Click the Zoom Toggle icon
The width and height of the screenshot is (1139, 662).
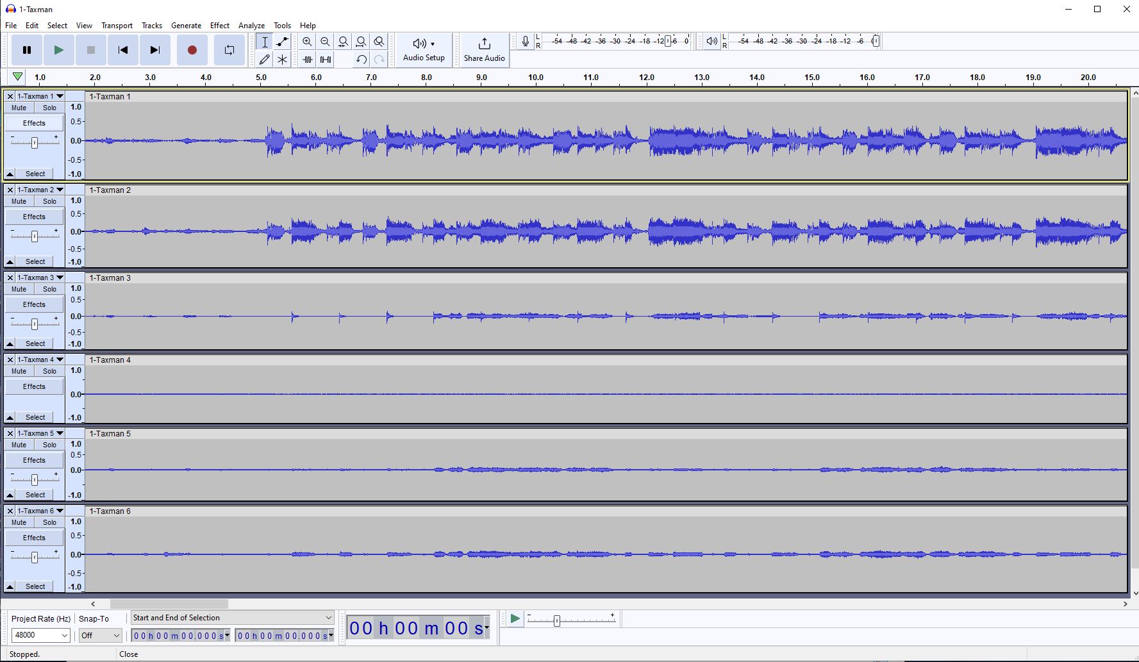(379, 42)
